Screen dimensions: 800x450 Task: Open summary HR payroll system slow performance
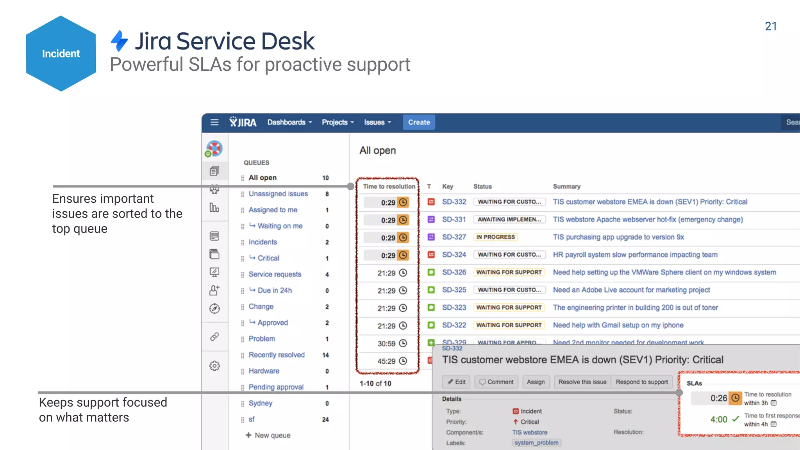tap(635, 255)
